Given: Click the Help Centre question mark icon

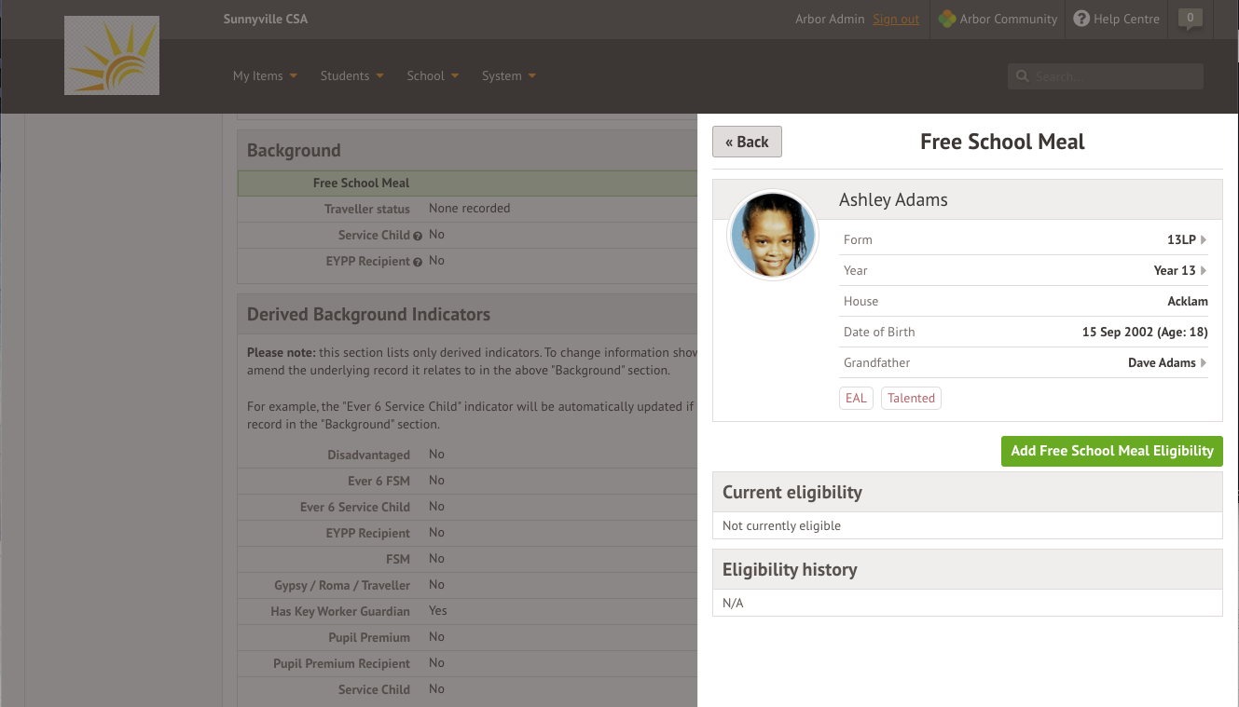Looking at the screenshot, I should pos(1081,19).
